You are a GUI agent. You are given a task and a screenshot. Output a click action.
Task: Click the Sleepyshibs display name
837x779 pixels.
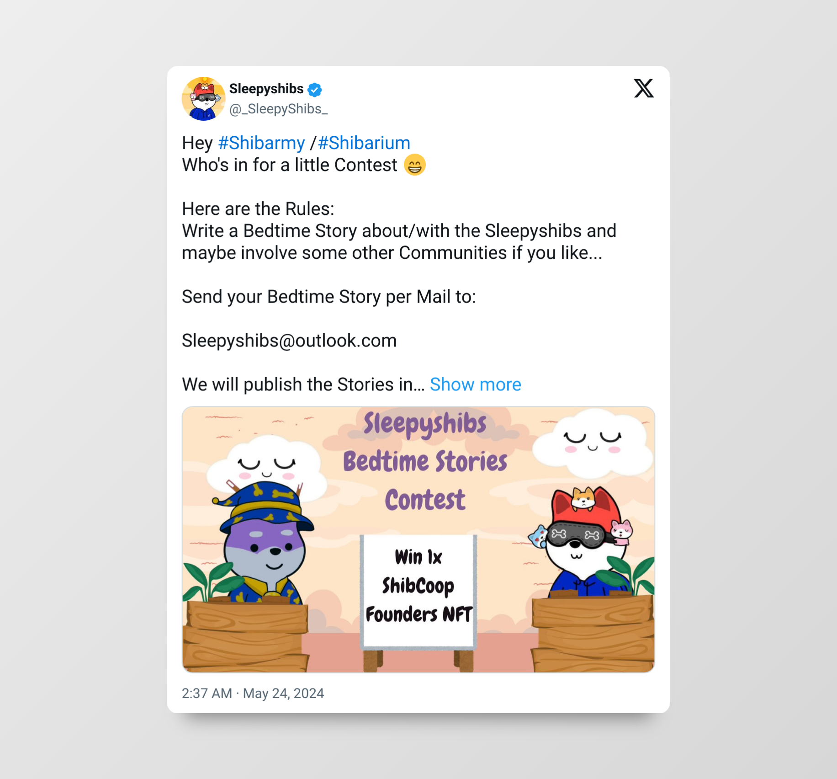(266, 89)
